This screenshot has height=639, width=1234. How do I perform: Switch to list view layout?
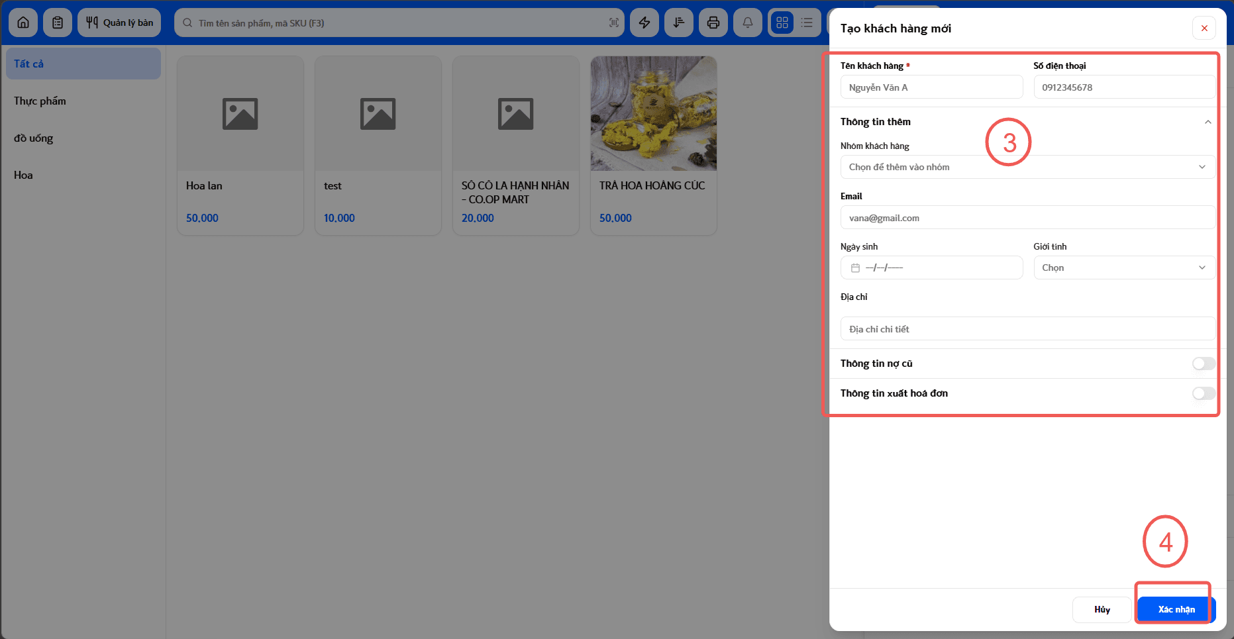(807, 23)
